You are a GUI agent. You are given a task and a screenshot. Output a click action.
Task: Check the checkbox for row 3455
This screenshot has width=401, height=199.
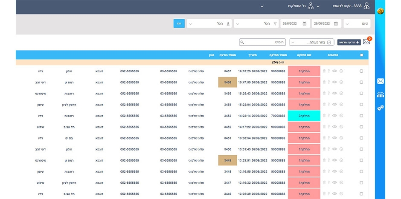(361, 94)
